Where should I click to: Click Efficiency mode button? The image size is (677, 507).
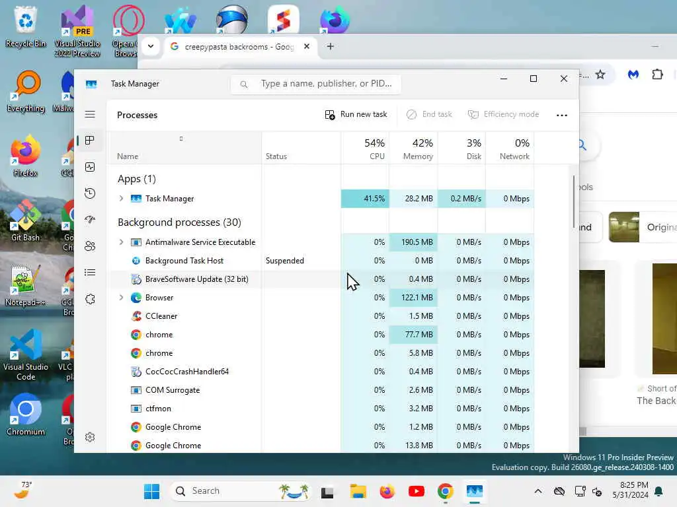click(x=503, y=114)
